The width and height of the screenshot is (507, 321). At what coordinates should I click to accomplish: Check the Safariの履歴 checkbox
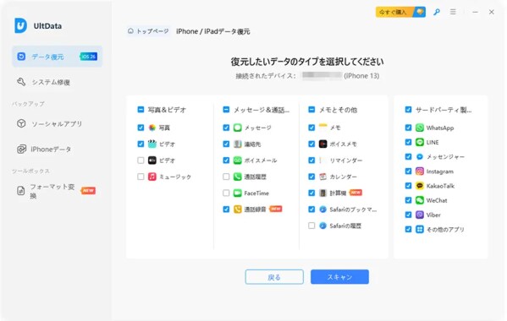(311, 226)
